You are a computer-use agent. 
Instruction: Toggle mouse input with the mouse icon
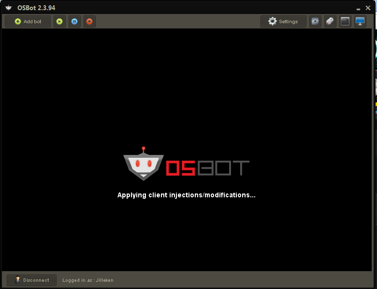click(330, 22)
